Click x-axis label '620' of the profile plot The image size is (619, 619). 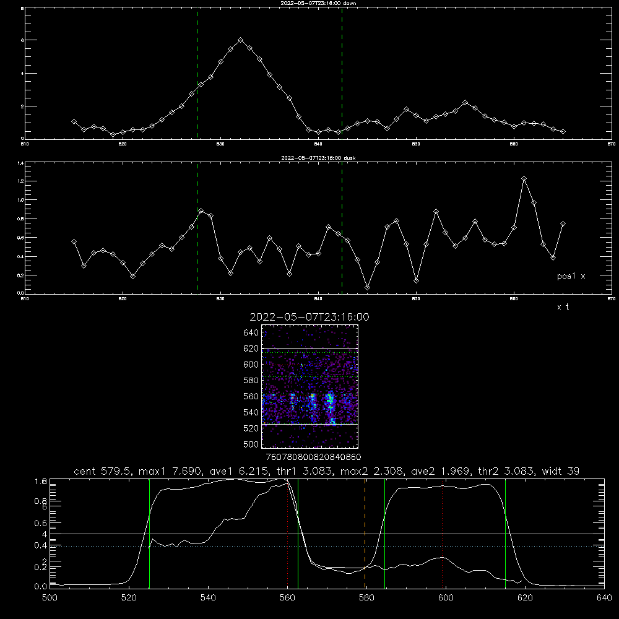(525, 598)
